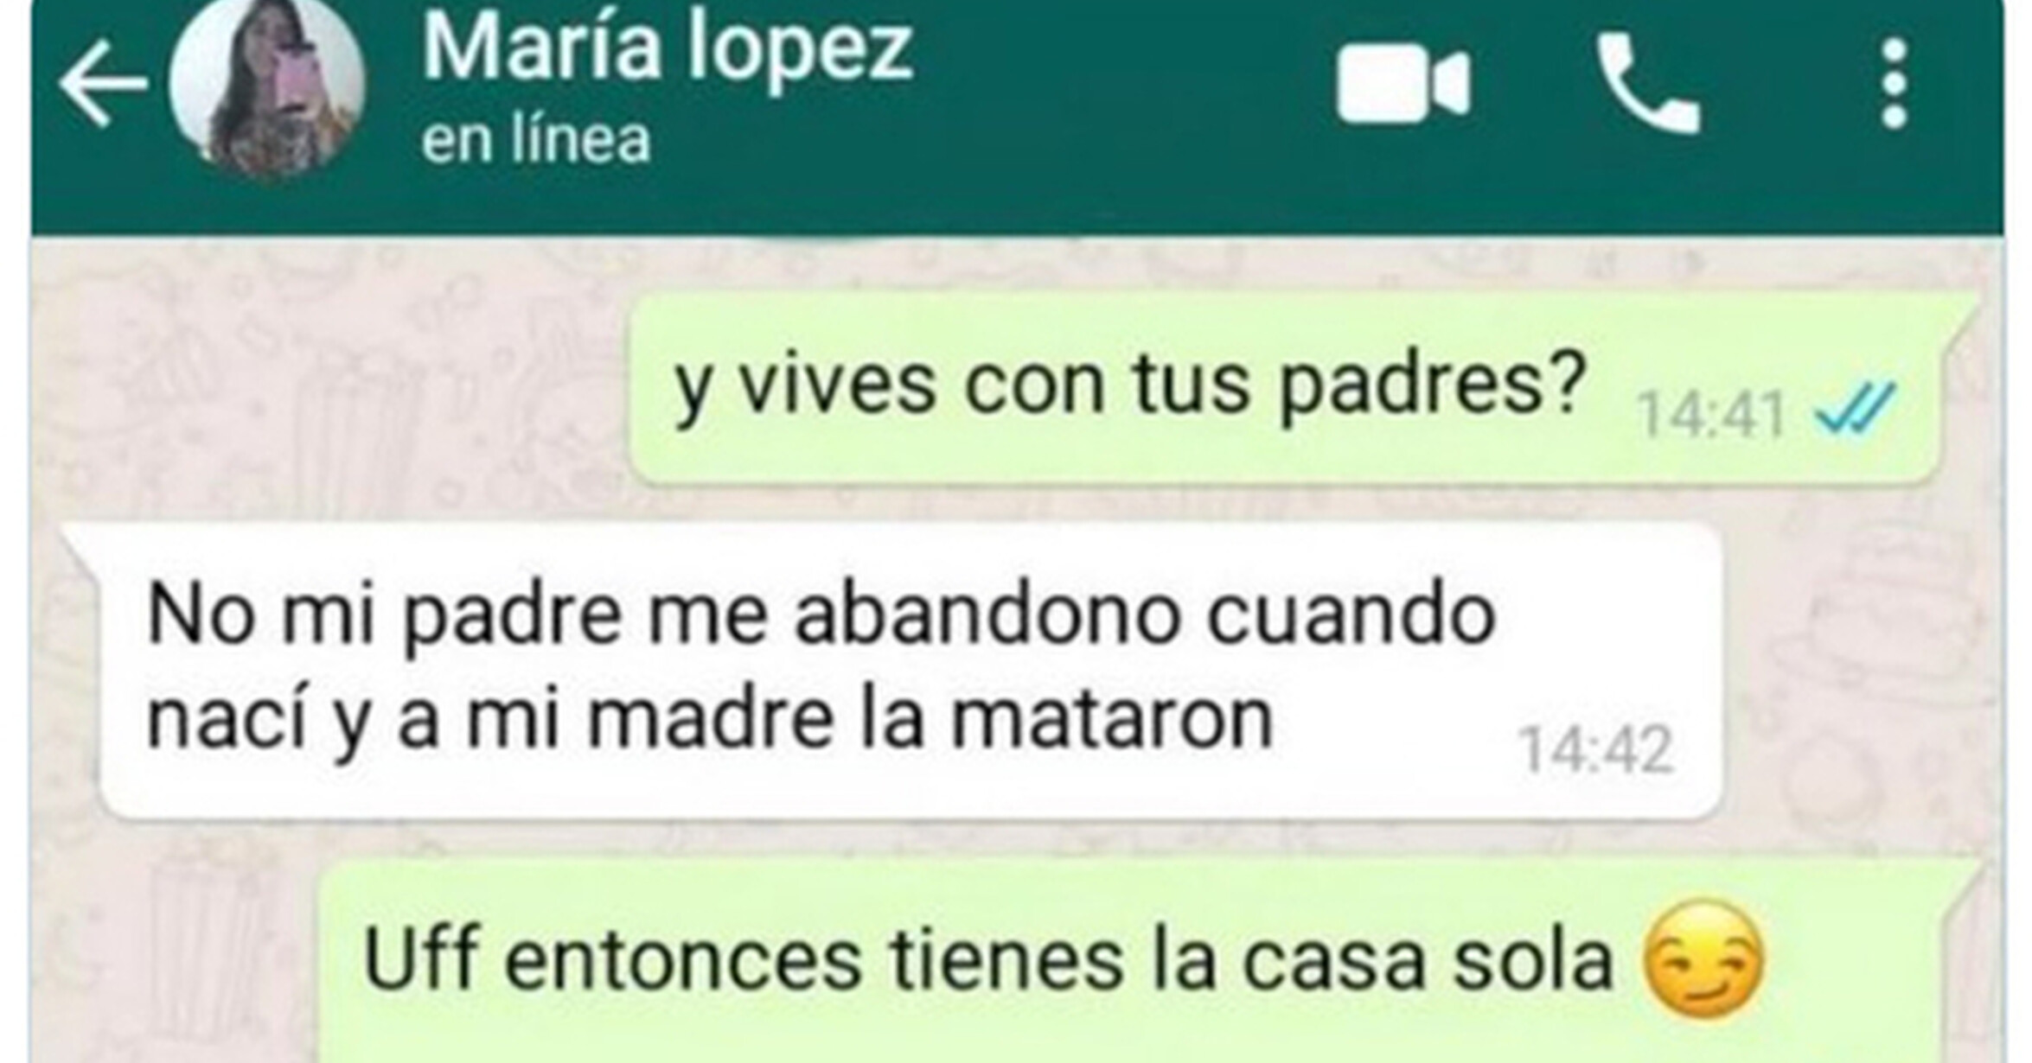This screenshot has height=1063, width=2032.
Task: Click the 14:42 timestamp
Action: click(x=1595, y=749)
